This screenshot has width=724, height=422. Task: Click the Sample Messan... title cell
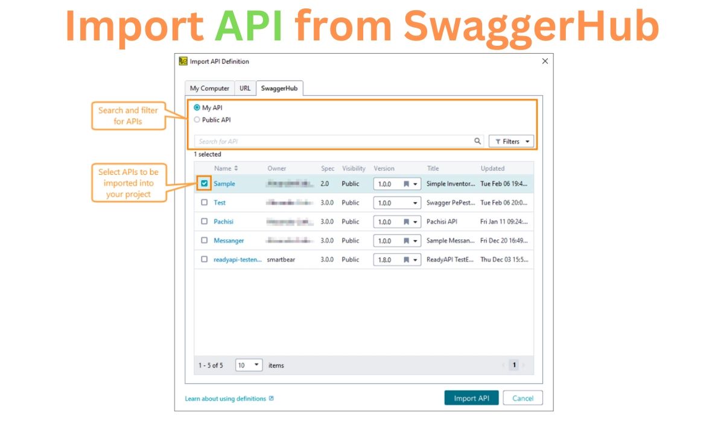pyautogui.click(x=451, y=241)
